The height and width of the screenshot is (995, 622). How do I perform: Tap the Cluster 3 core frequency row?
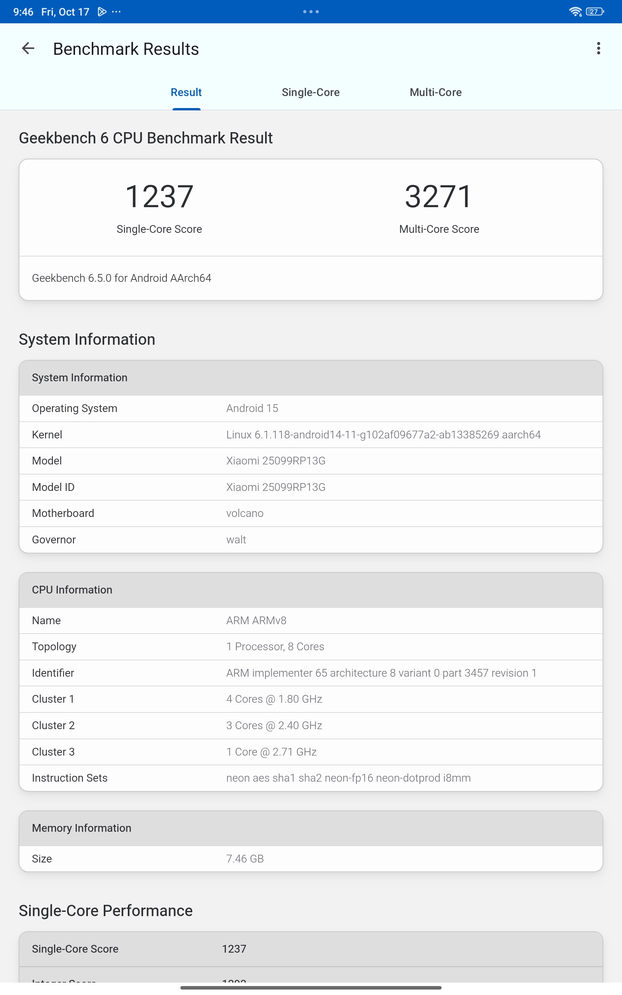pyautogui.click(x=311, y=752)
